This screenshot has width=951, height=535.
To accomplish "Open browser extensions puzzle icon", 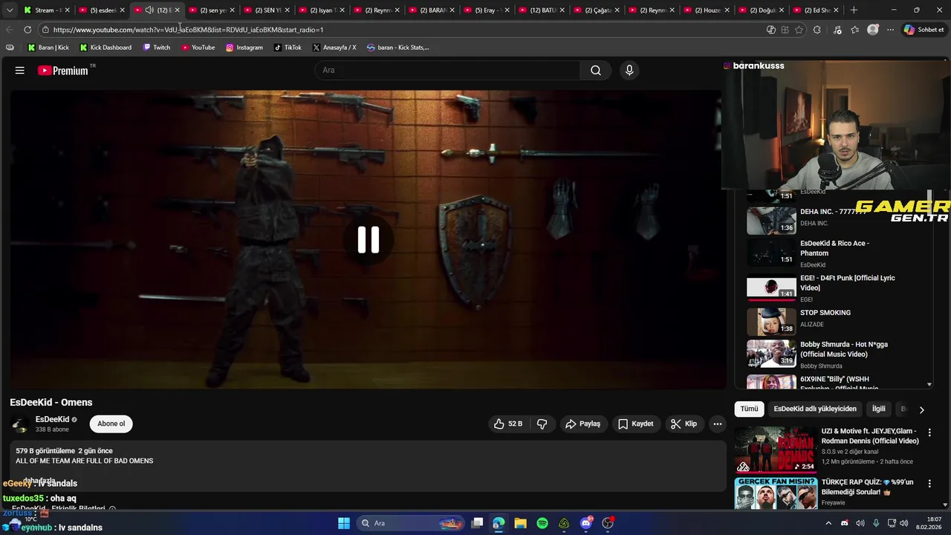I will click(x=817, y=30).
